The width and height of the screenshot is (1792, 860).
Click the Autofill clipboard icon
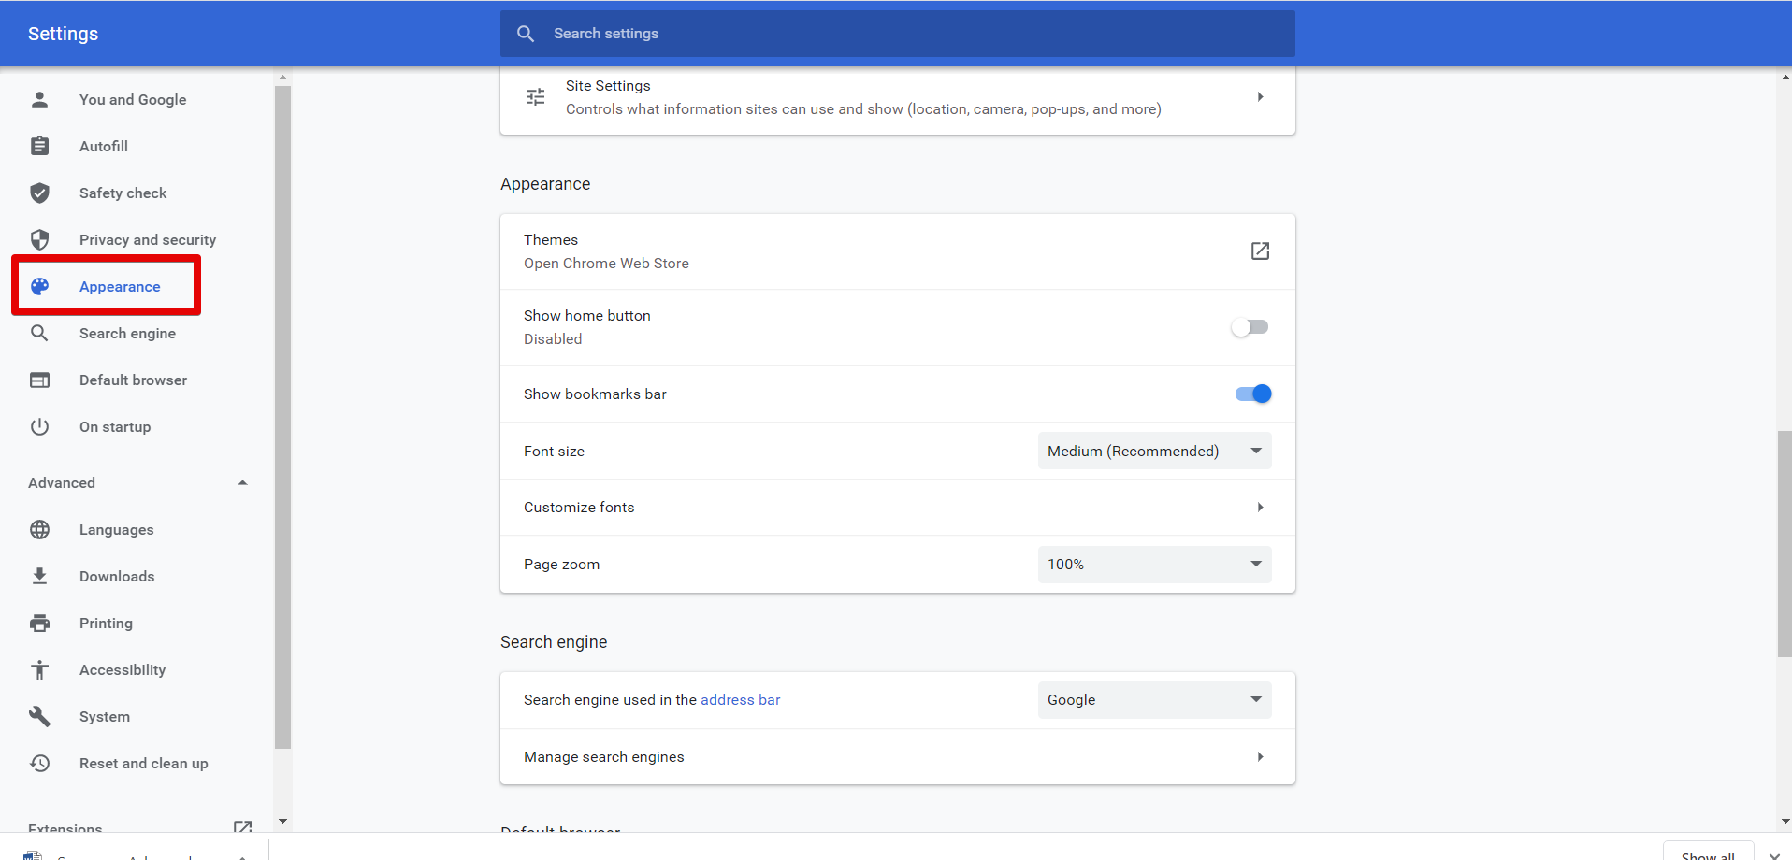coord(39,146)
